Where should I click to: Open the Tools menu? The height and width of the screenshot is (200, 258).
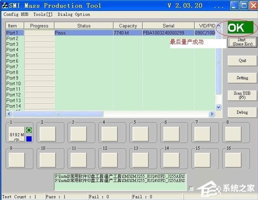pos(43,14)
